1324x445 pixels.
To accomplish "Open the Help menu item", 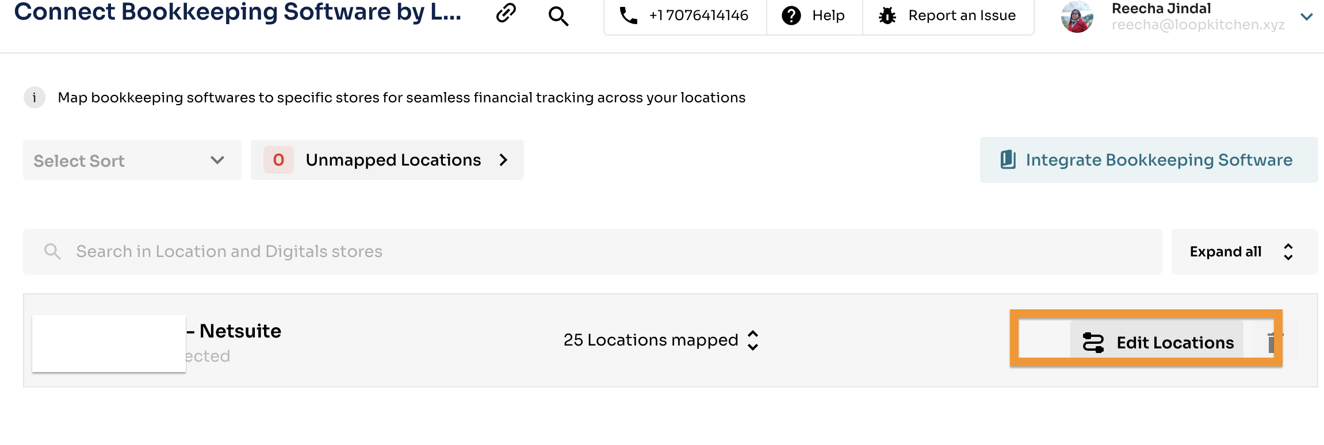I will pyautogui.click(x=828, y=16).
